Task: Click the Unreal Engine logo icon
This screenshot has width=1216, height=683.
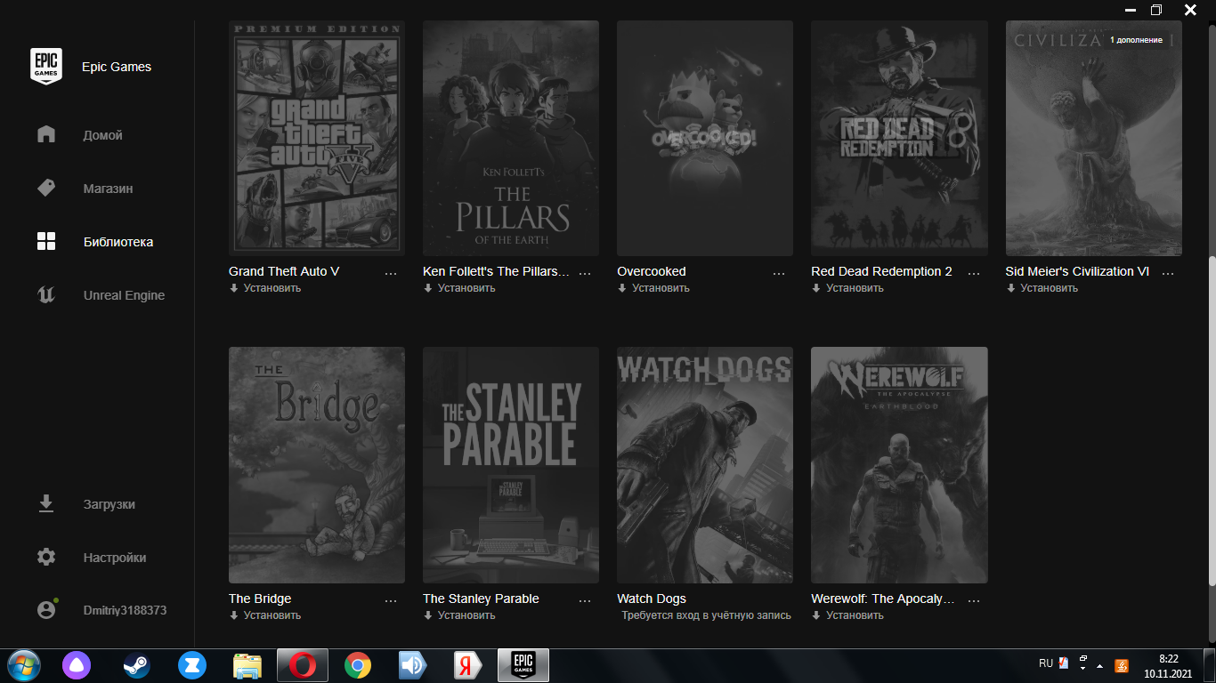Action: tap(46, 294)
